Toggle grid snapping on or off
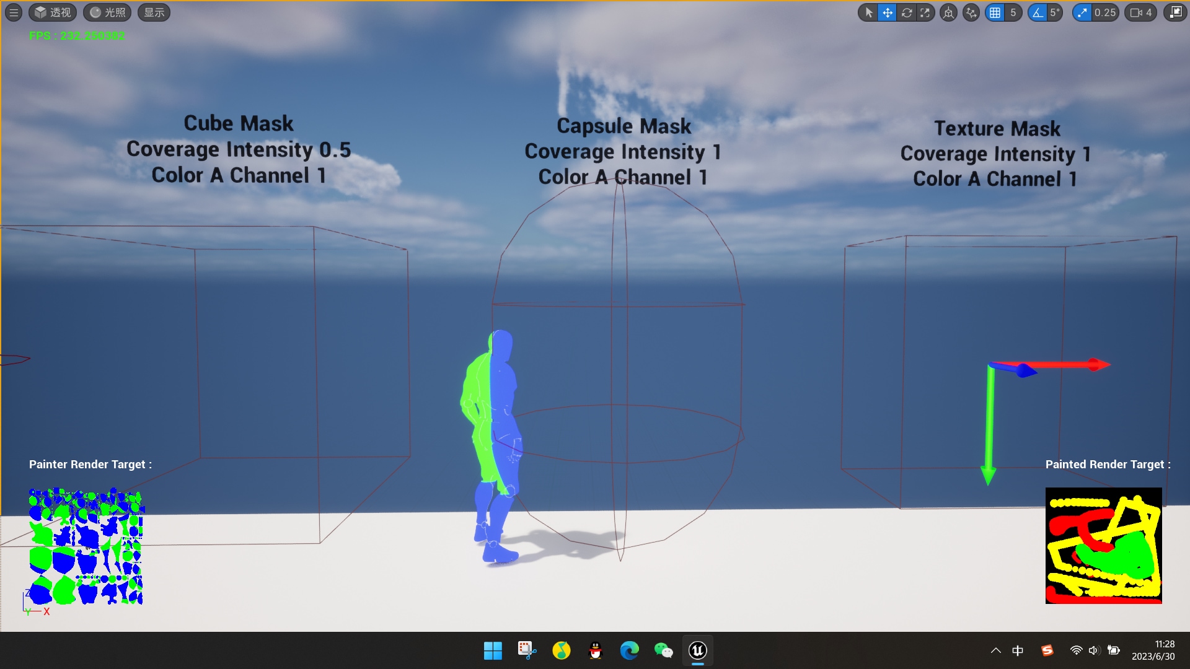1190x669 pixels. coord(996,12)
